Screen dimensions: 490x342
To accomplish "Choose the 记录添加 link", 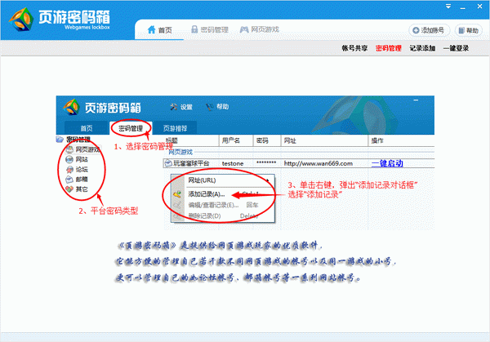I will click(x=422, y=49).
